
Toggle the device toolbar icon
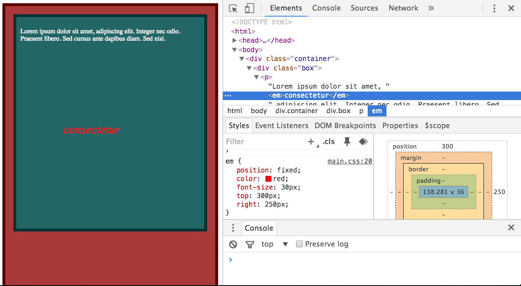(249, 8)
